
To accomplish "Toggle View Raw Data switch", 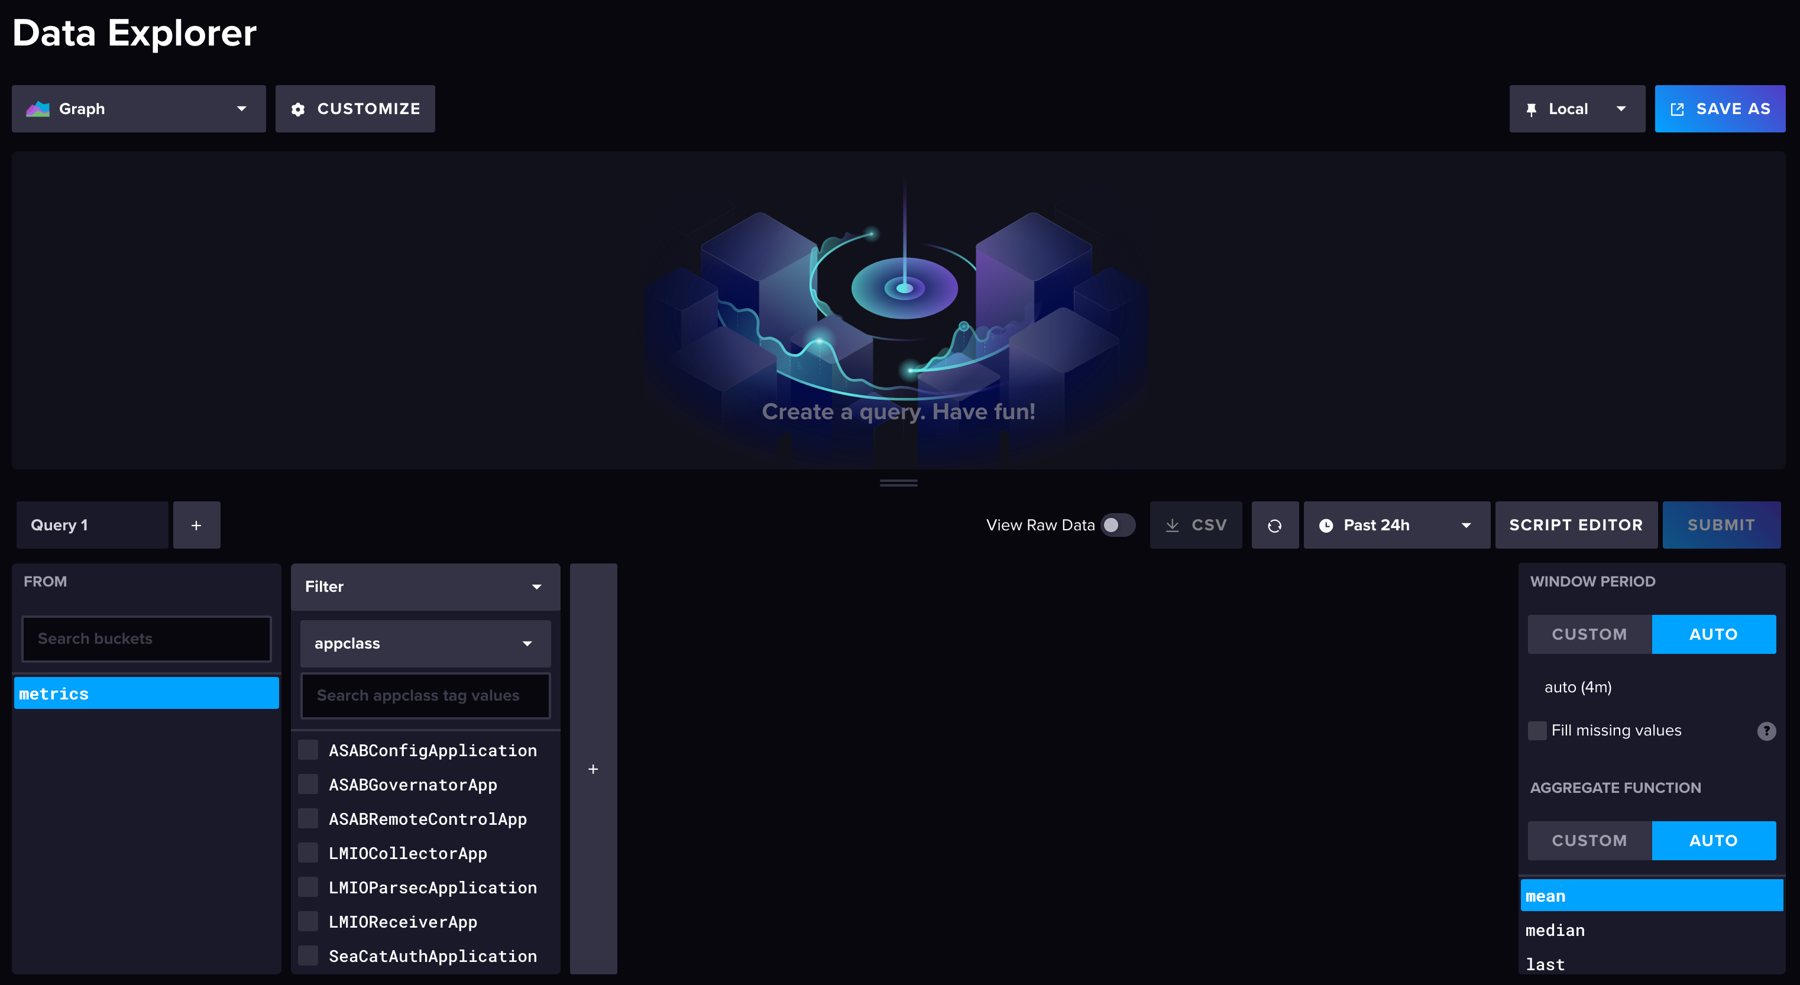I will click(1118, 526).
